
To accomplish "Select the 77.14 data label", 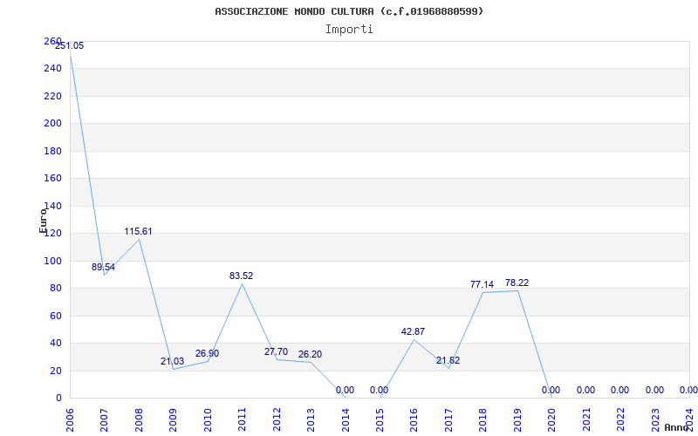I will pyautogui.click(x=482, y=284).
